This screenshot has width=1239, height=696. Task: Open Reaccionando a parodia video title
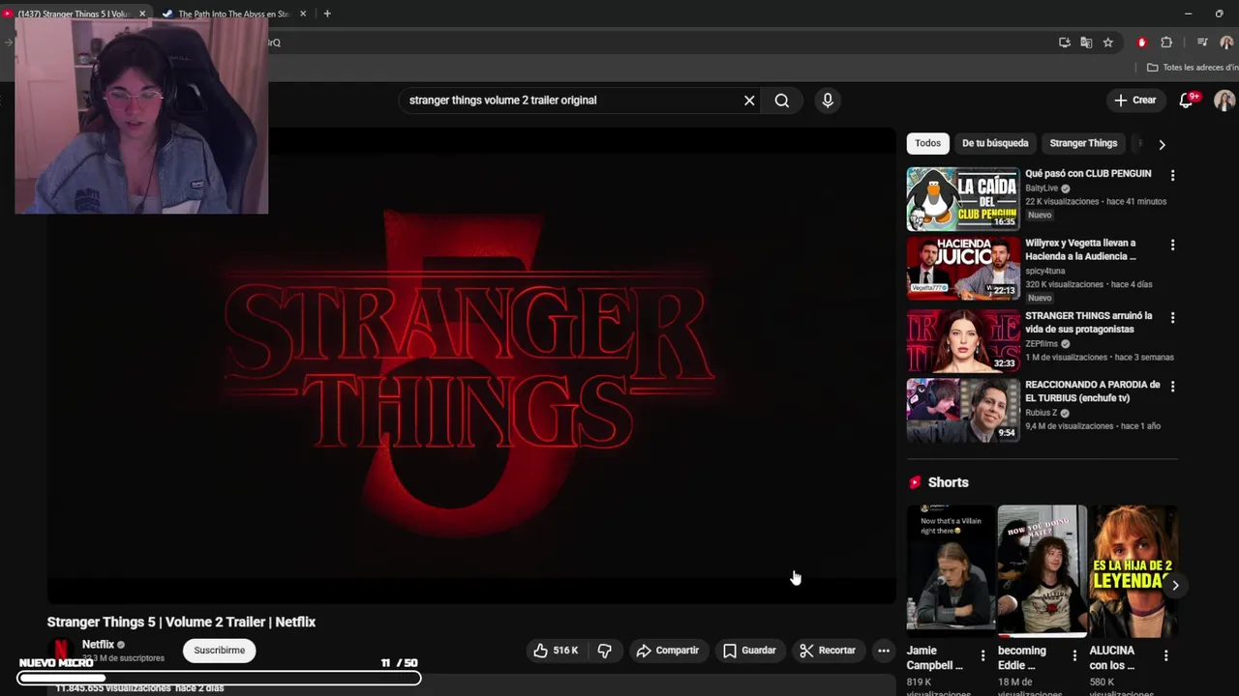tap(1092, 391)
